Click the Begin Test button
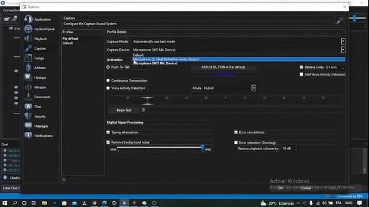 124,110
